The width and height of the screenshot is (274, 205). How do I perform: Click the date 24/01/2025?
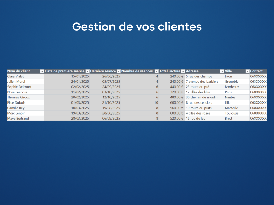point(80,82)
